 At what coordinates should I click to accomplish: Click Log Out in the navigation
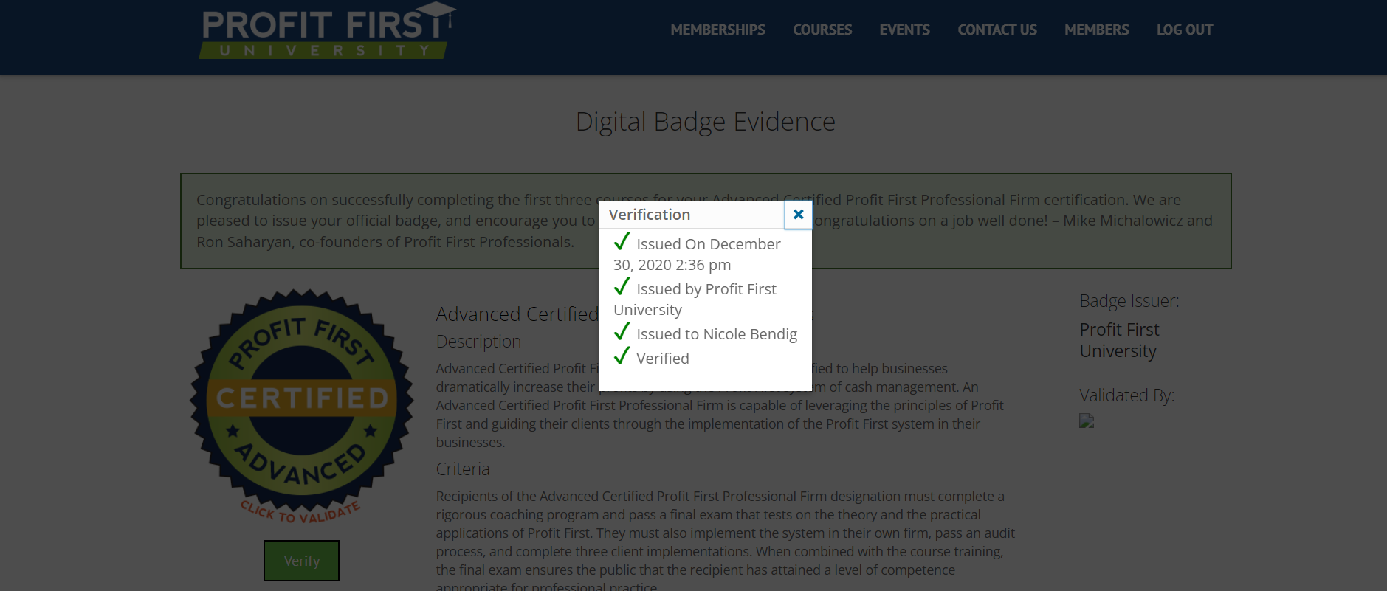[1184, 30]
